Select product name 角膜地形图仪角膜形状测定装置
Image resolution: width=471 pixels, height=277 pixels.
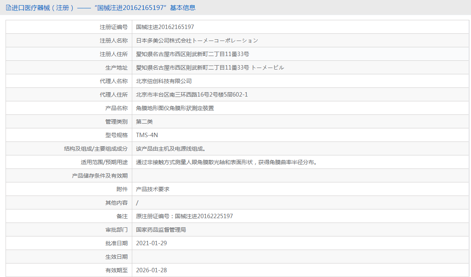click(175, 108)
